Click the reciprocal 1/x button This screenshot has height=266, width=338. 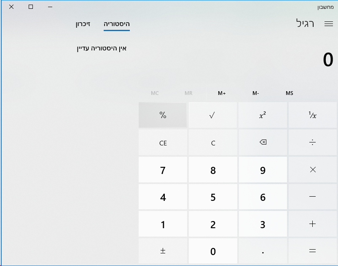coord(313,115)
